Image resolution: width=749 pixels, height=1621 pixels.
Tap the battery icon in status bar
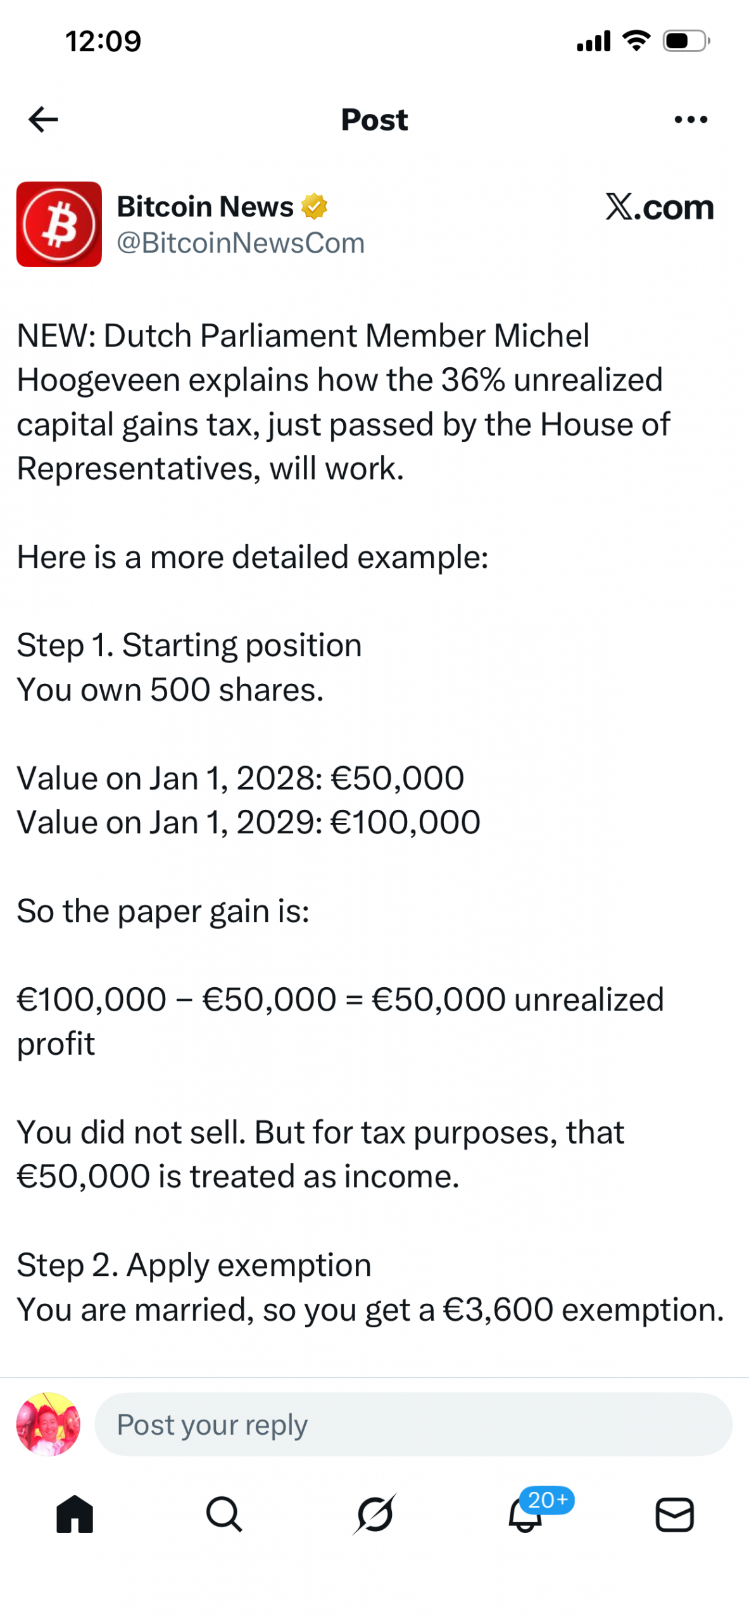686,41
